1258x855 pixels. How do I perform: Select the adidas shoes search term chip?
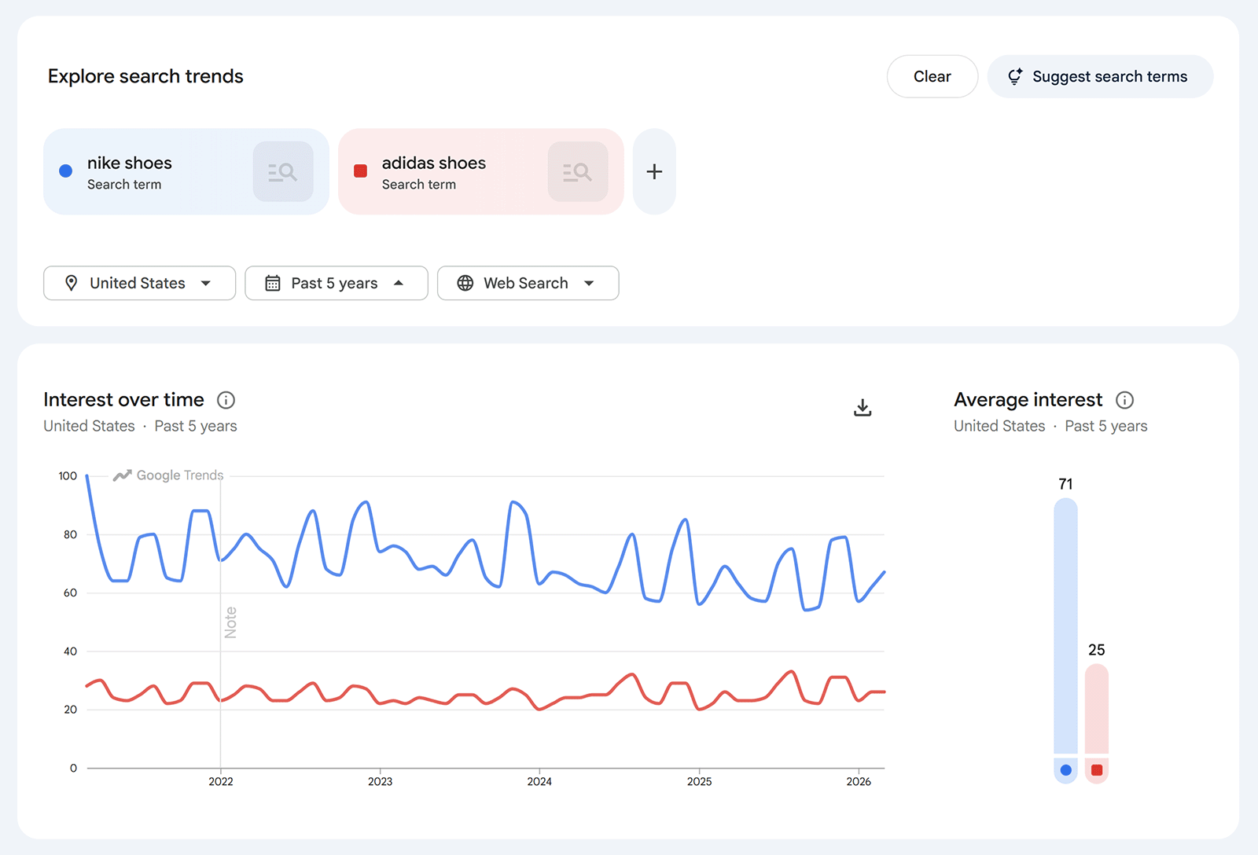click(440, 171)
